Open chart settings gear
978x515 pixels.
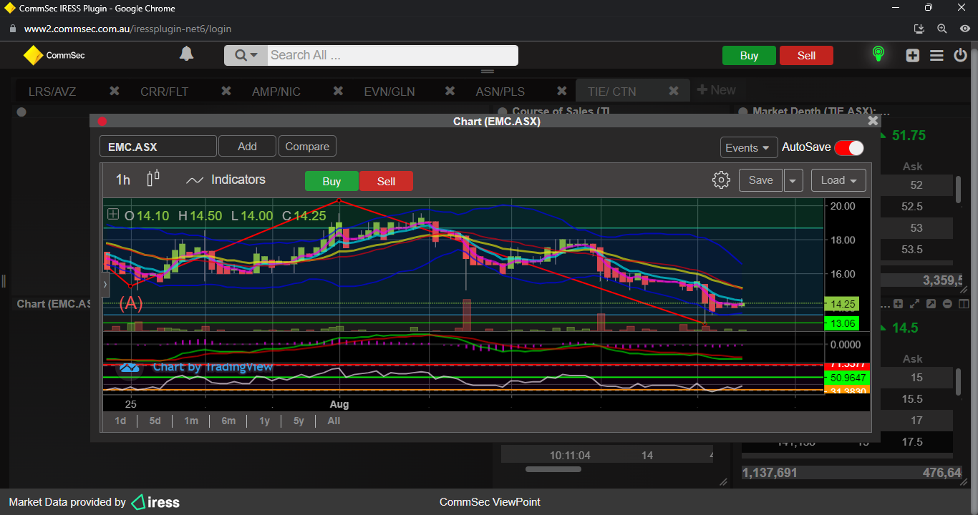point(721,180)
